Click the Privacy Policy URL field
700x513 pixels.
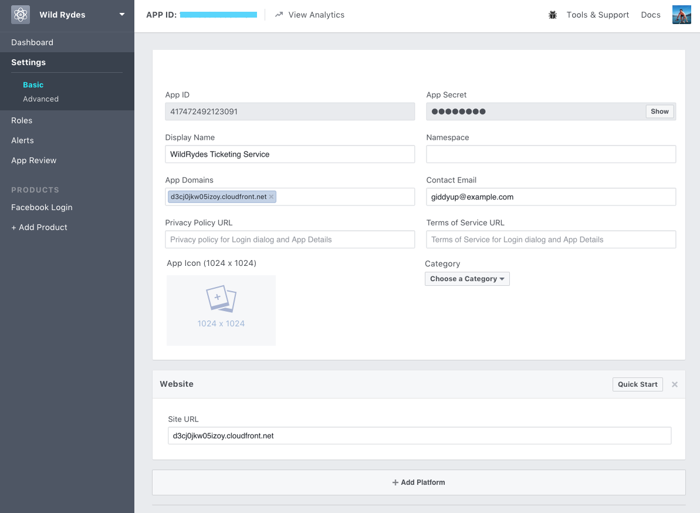[x=290, y=239]
